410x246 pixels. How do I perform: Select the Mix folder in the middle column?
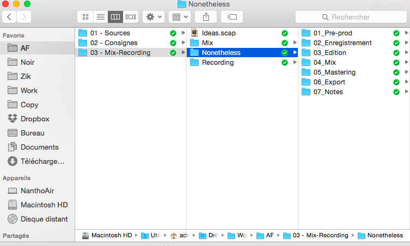(x=242, y=43)
